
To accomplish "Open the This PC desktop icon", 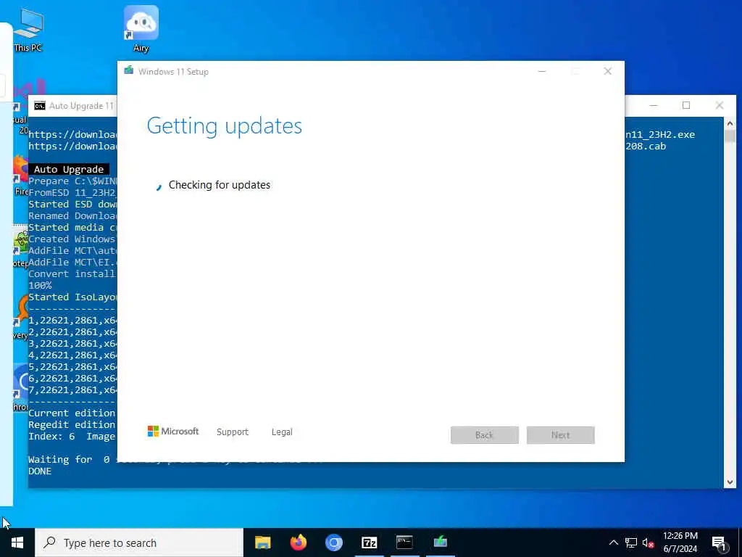I will pyautogui.click(x=28, y=29).
